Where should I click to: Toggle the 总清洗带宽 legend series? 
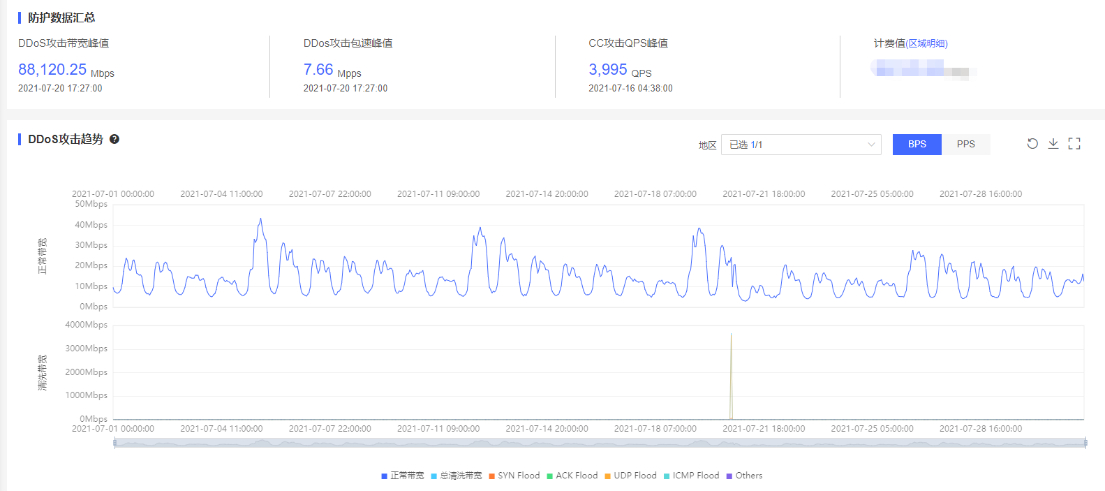[x=457, y=476]
